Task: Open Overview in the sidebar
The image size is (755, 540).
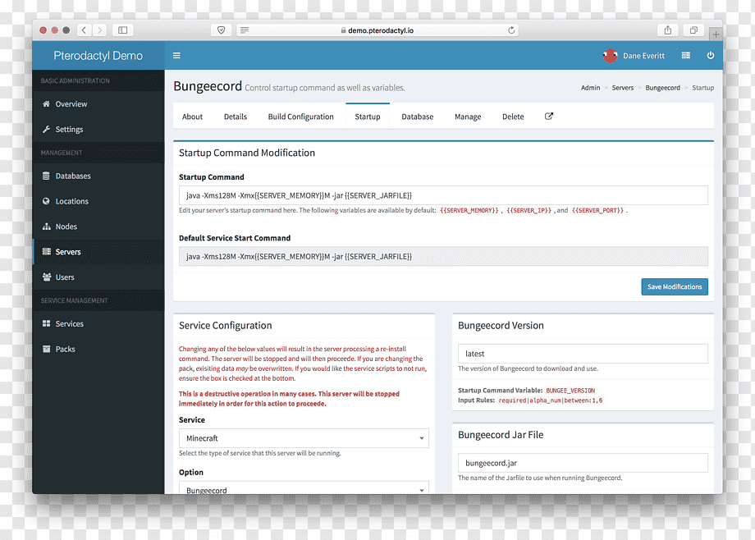Action: coord(98,103)
